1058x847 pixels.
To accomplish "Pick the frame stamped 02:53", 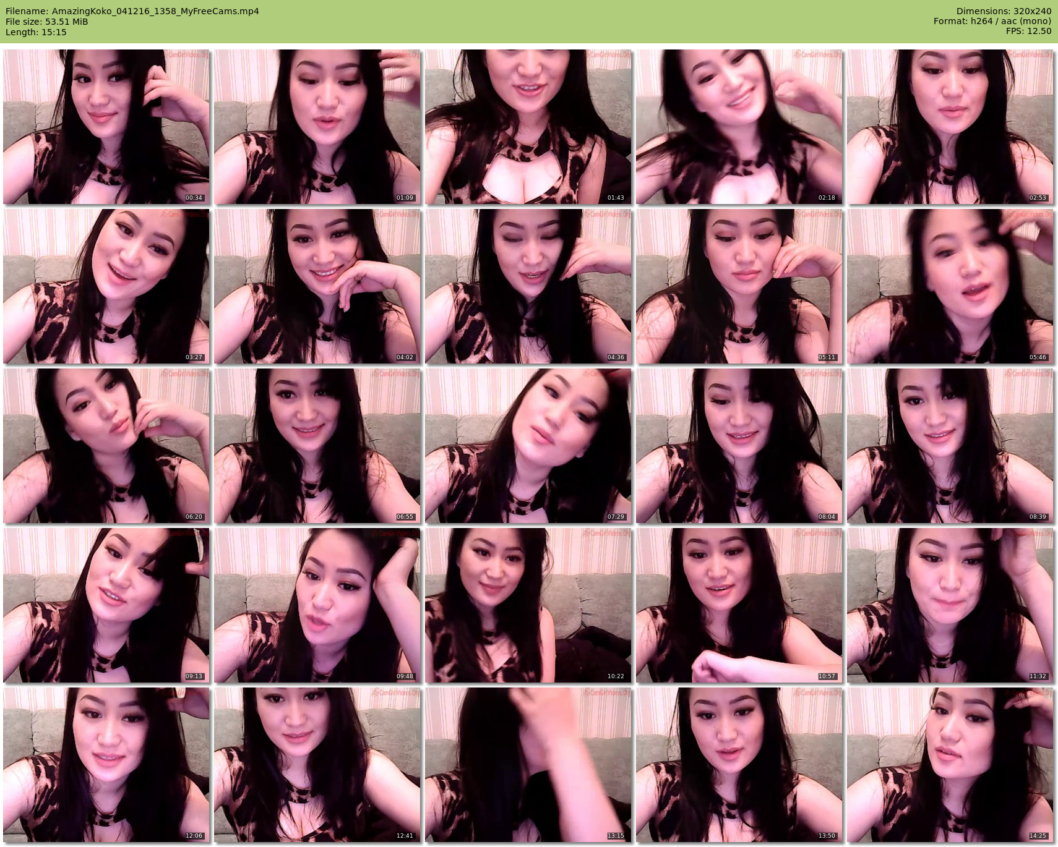I will [x=950, y=127].
